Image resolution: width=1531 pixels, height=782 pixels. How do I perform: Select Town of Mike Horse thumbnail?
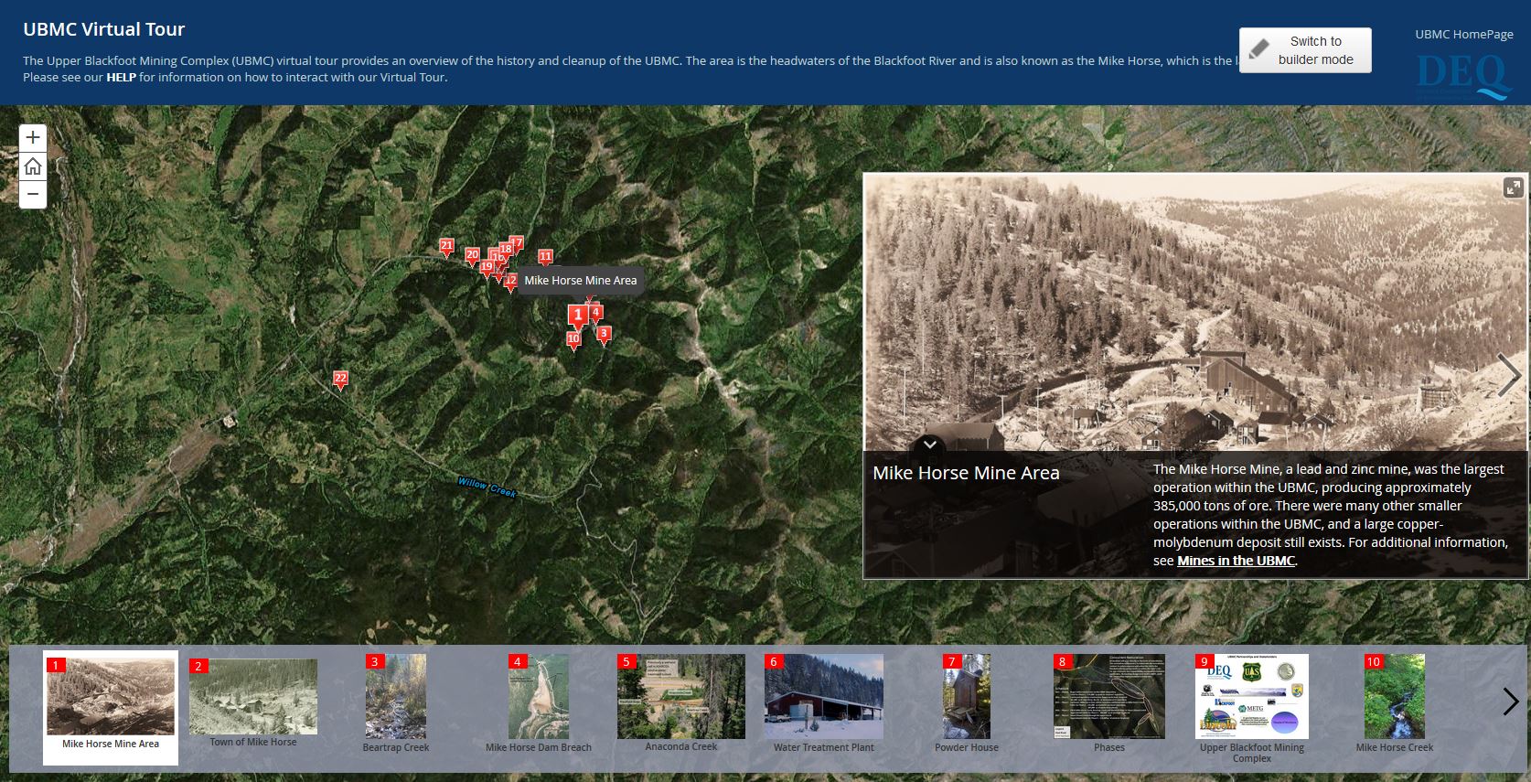pos(253,698)
